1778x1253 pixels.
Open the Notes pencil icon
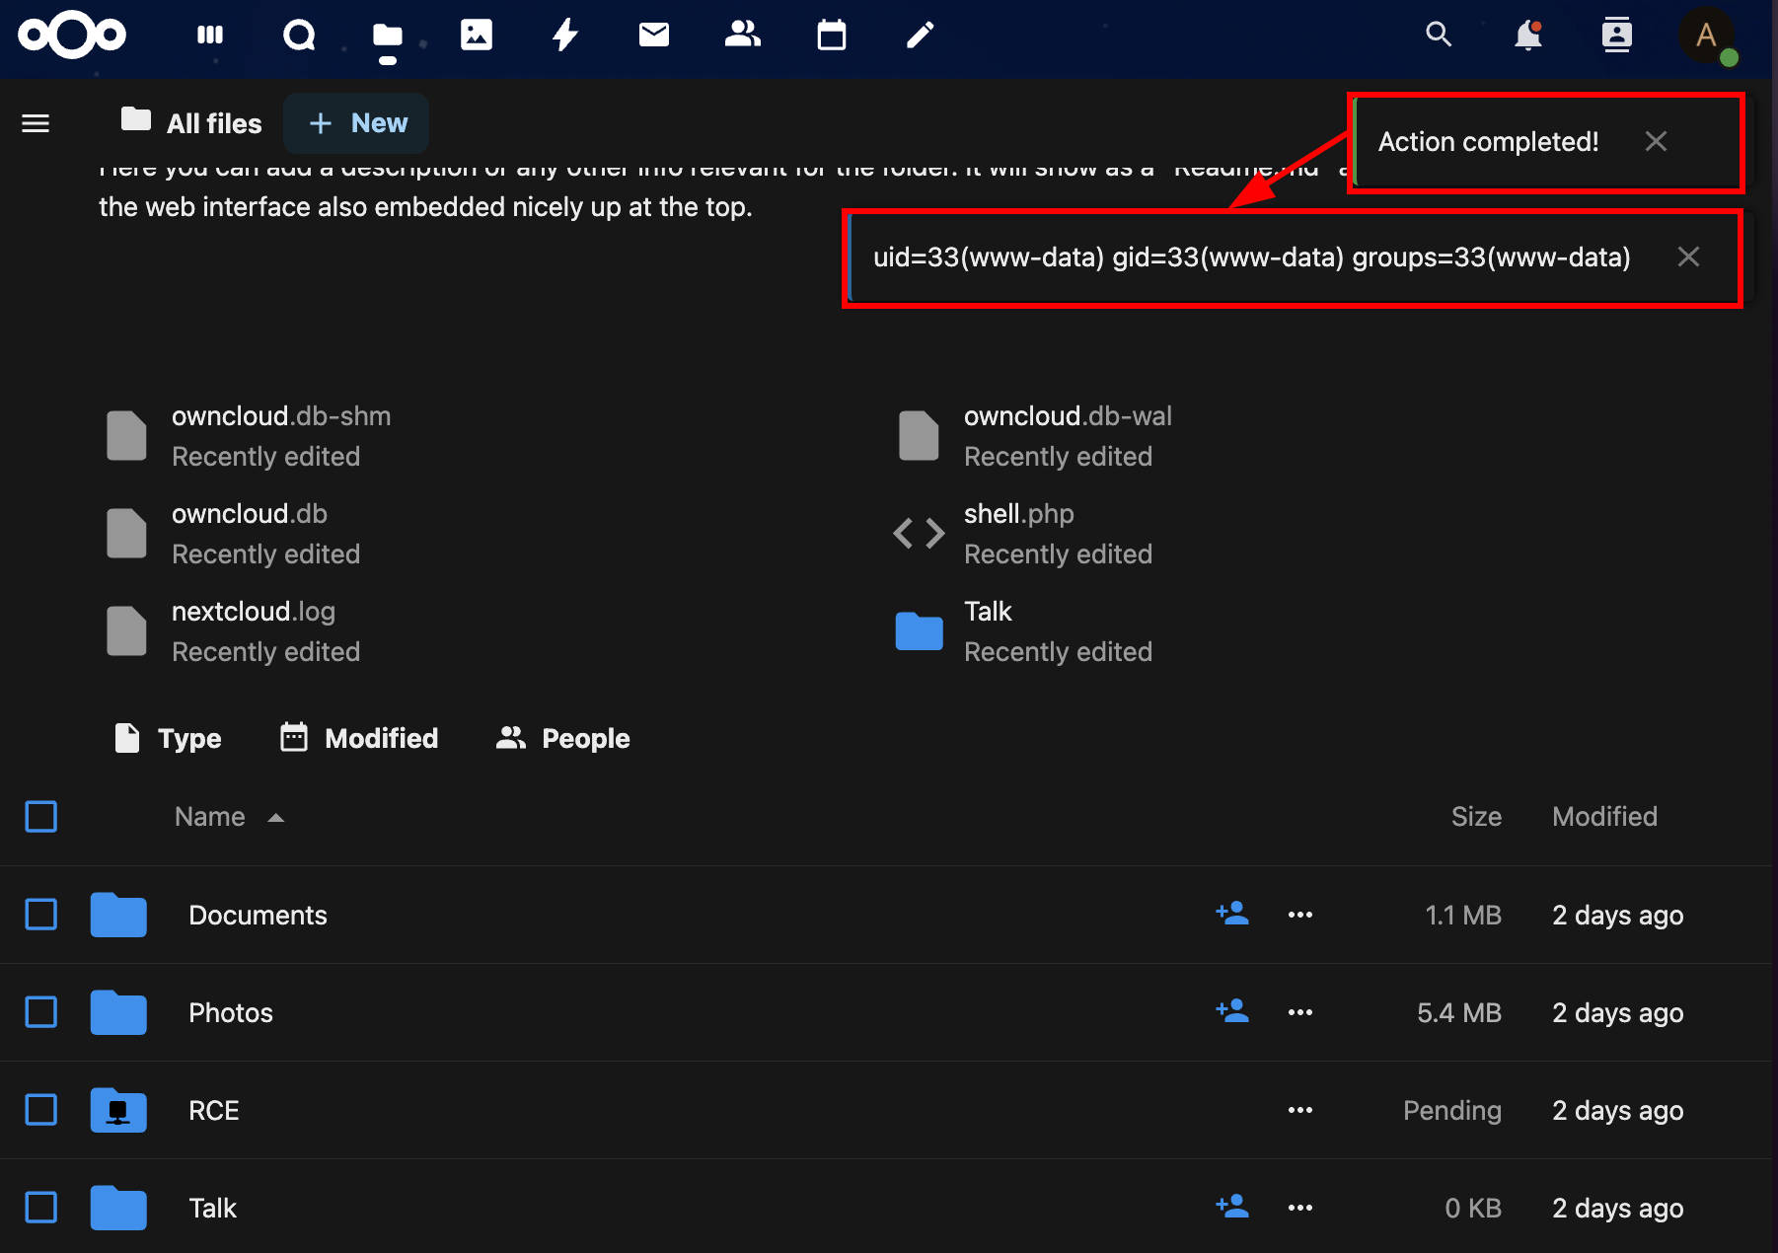pos(921,36)
